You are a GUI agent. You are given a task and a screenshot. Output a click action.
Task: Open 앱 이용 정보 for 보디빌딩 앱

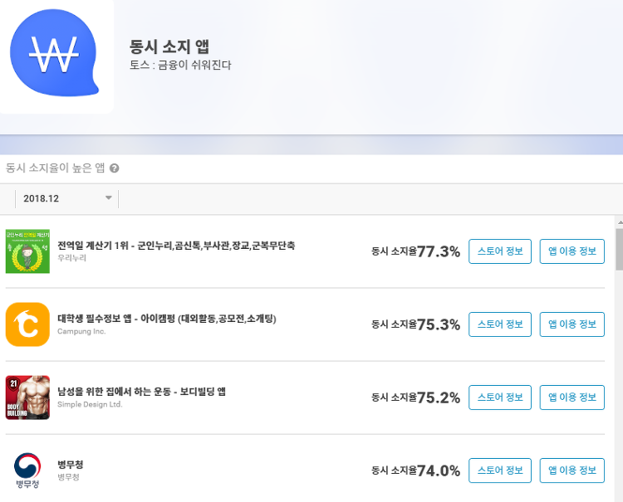[x=572, y=397]
